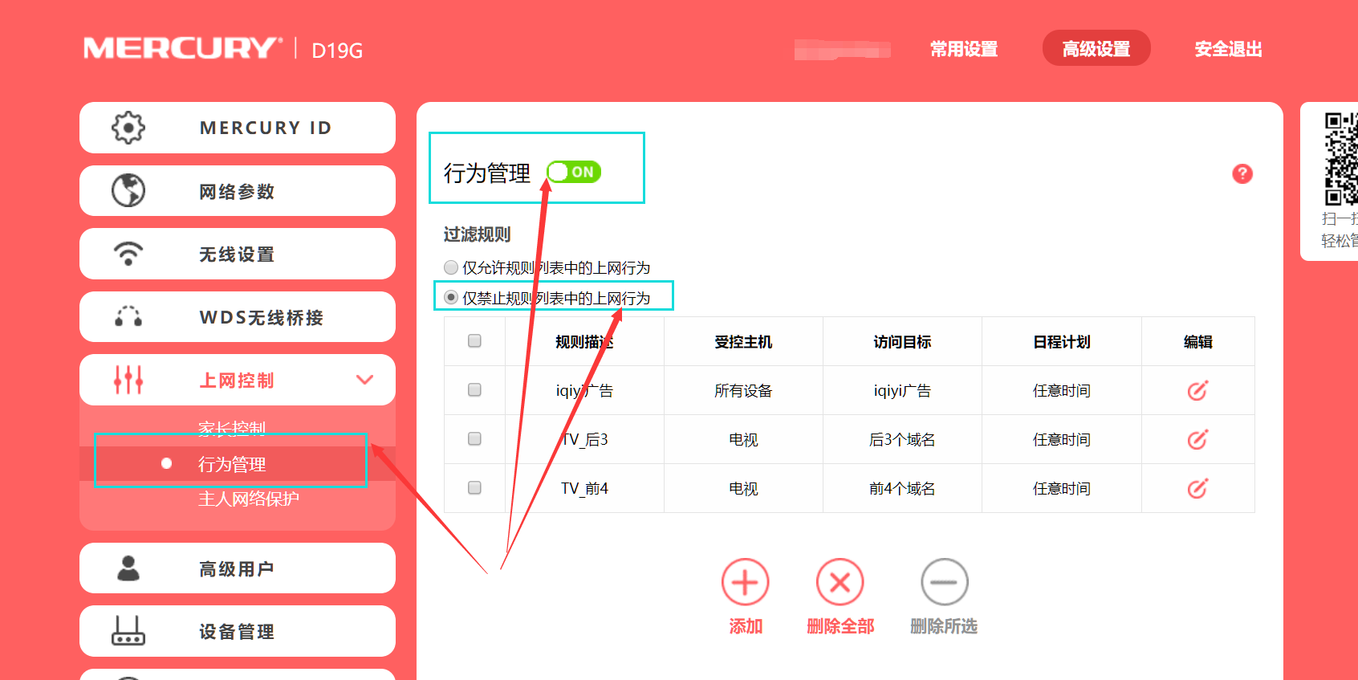1358x680 pixels.
Task: Open 设备管理 menu item
Action: click(238, 631)
